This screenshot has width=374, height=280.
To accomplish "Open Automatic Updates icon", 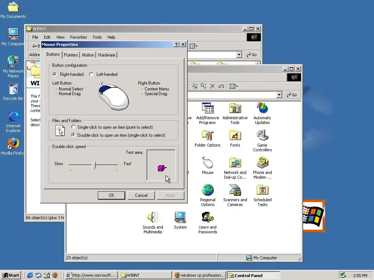I will (x=262, y=108).
